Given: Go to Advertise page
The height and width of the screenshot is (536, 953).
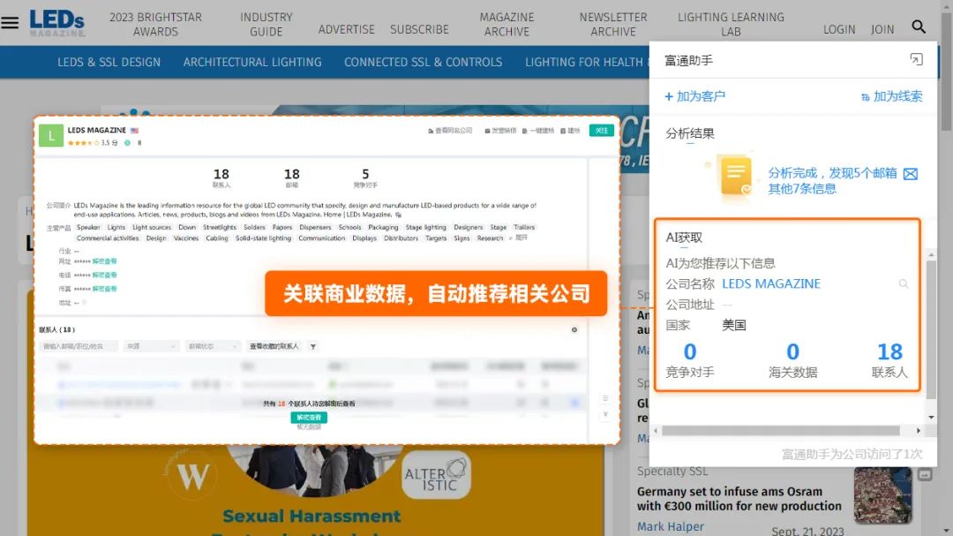Looking at the screenshot, I should [347, 29].
